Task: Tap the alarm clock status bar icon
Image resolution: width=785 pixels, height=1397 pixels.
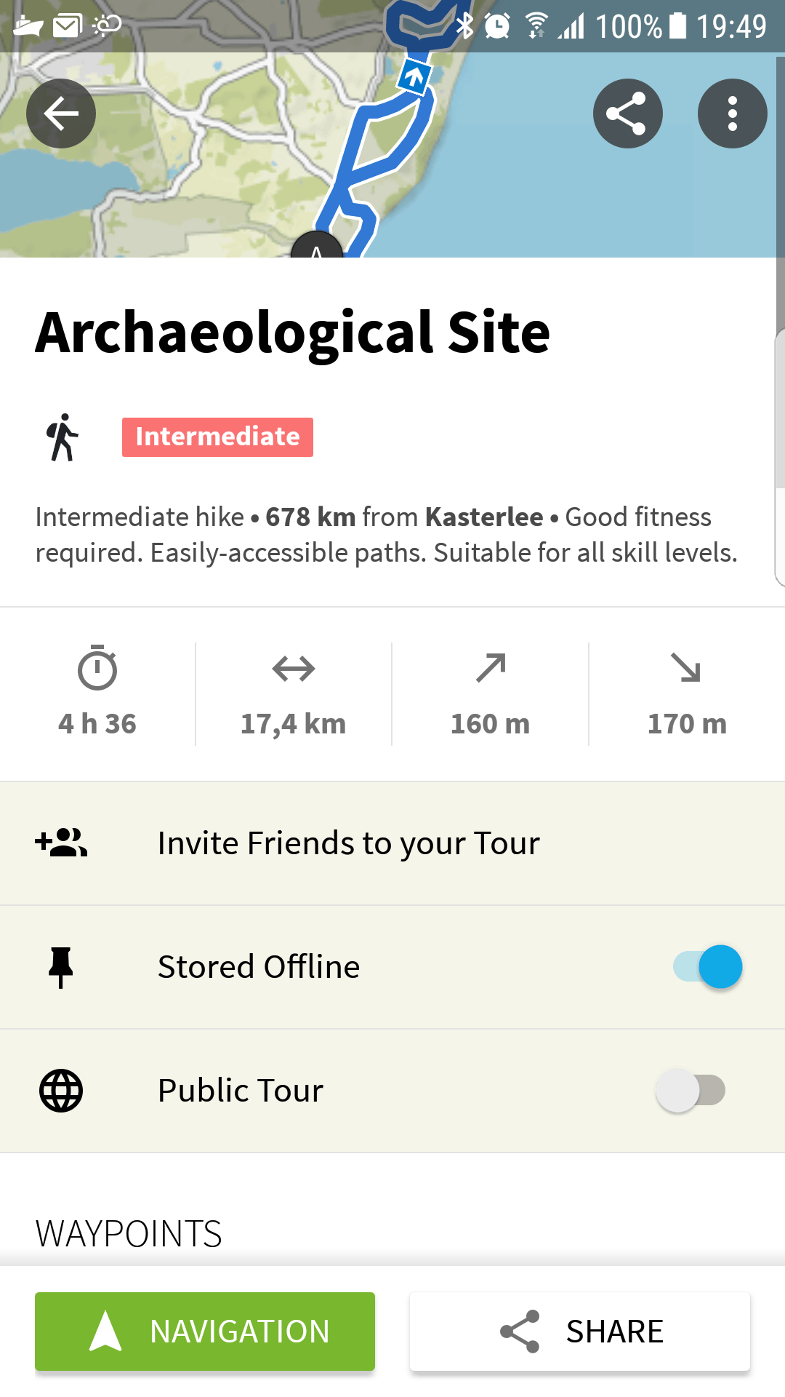Action: pyautogui.click(x=497, y=26)
